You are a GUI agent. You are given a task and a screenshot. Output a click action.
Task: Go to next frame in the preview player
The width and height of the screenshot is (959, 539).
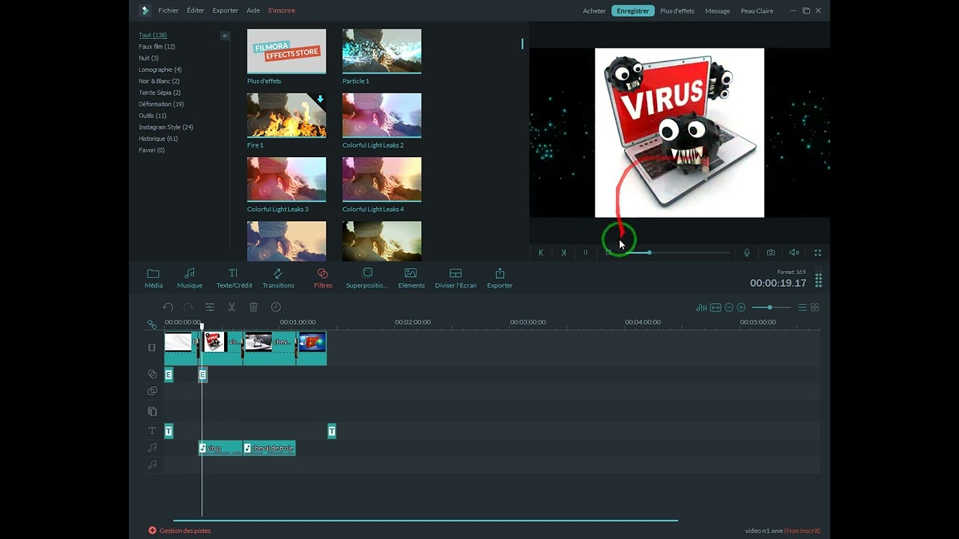pos(563,253)
